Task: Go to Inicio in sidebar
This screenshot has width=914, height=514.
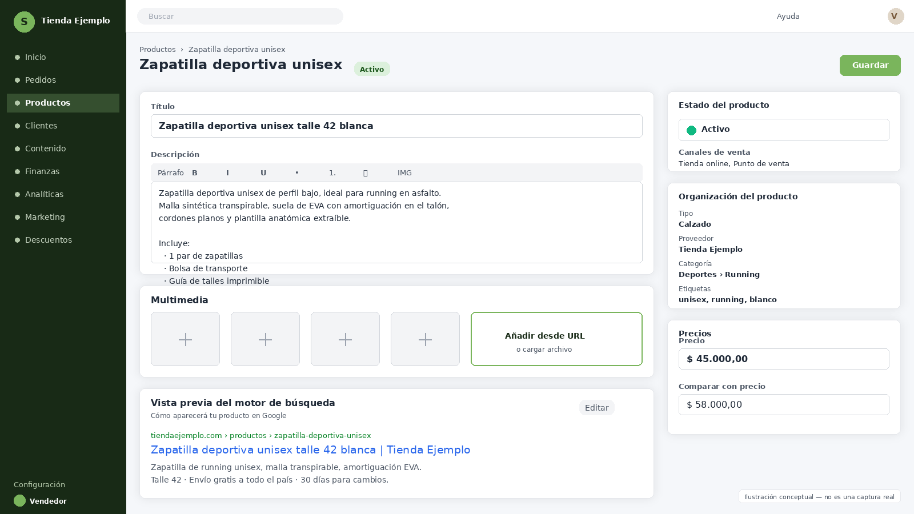Action: (x=63, y=57)
